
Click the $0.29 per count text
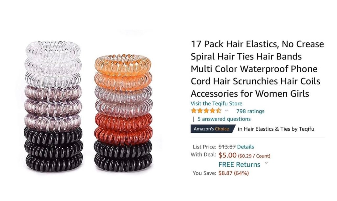[254, 156]
